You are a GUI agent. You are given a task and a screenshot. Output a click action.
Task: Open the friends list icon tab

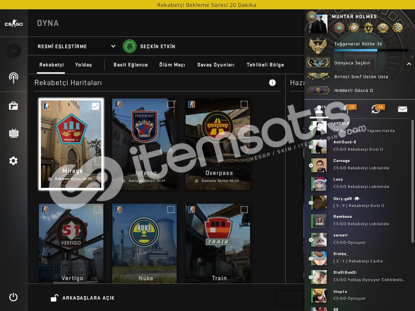pyautogui.click(x=319, y=109)
